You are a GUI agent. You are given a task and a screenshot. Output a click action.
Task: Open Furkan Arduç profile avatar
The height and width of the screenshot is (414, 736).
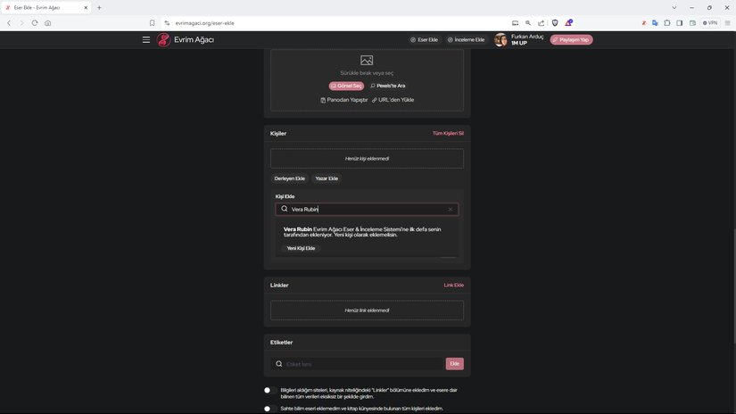click(x=500, y=40)
